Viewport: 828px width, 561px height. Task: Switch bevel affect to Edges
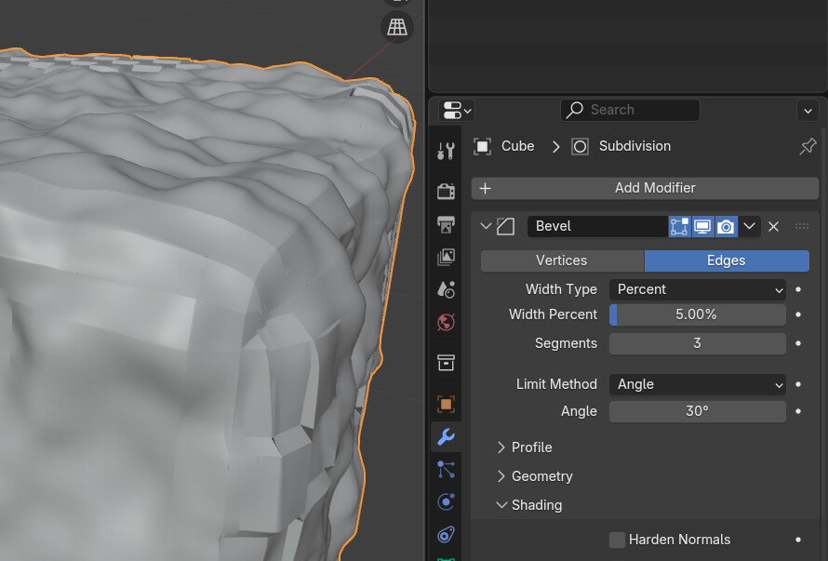tap(727, 260)
